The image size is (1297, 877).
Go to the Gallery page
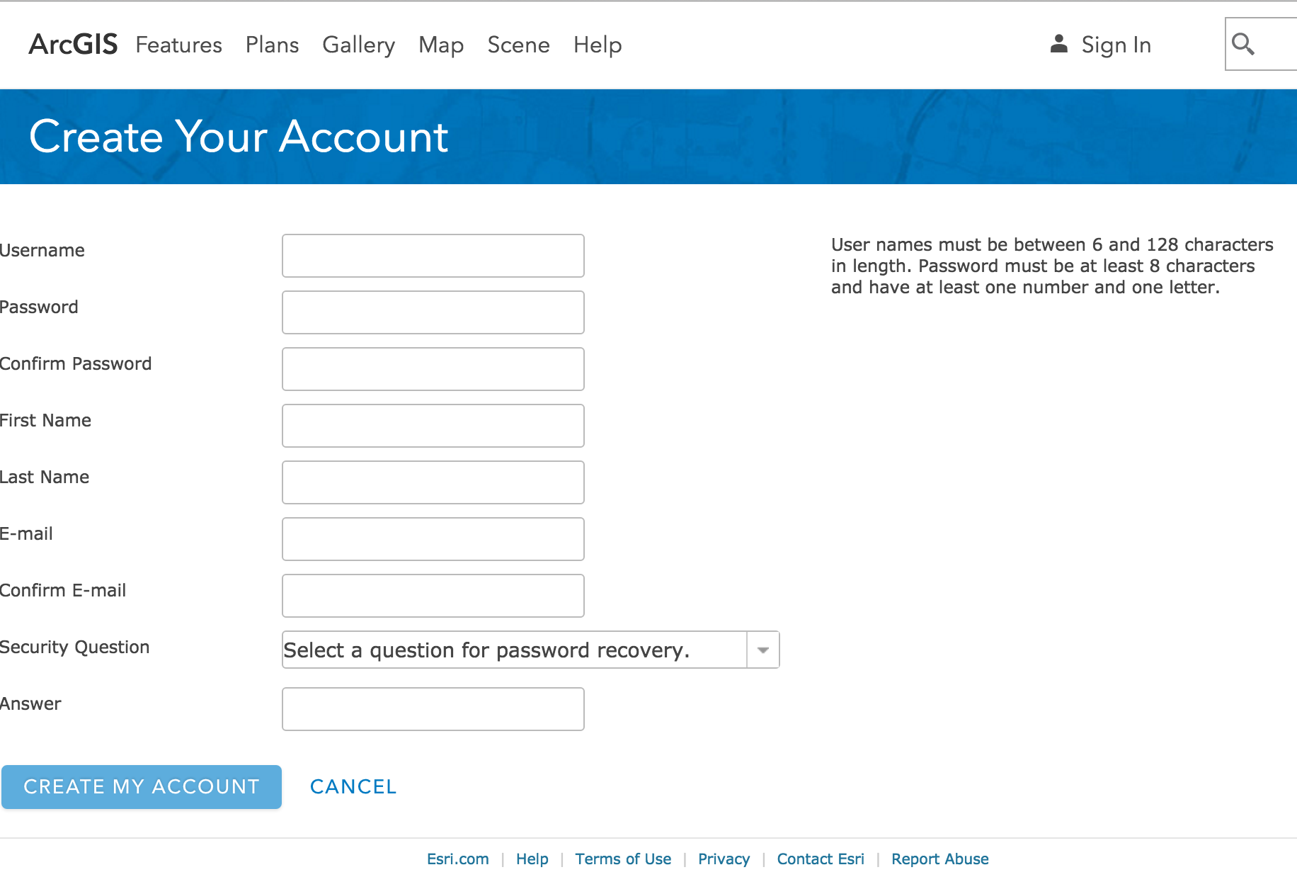tap(359, 45)
